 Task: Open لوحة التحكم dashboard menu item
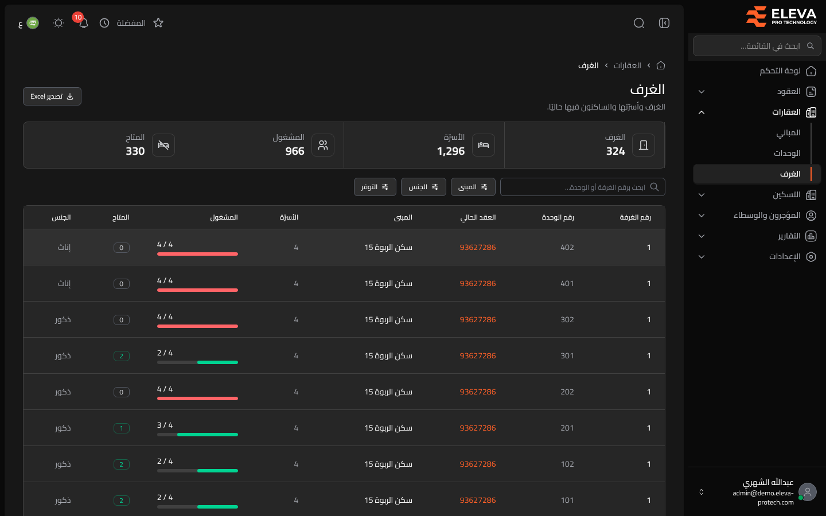(x=757, y=71)
